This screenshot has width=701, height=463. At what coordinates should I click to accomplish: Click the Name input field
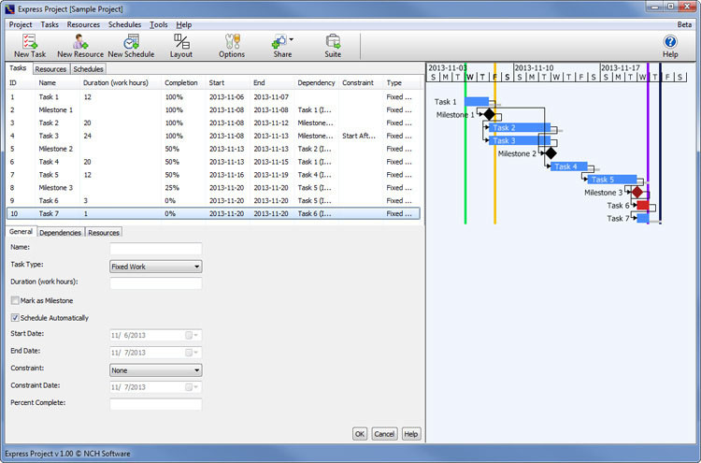(x=155, y=249)
